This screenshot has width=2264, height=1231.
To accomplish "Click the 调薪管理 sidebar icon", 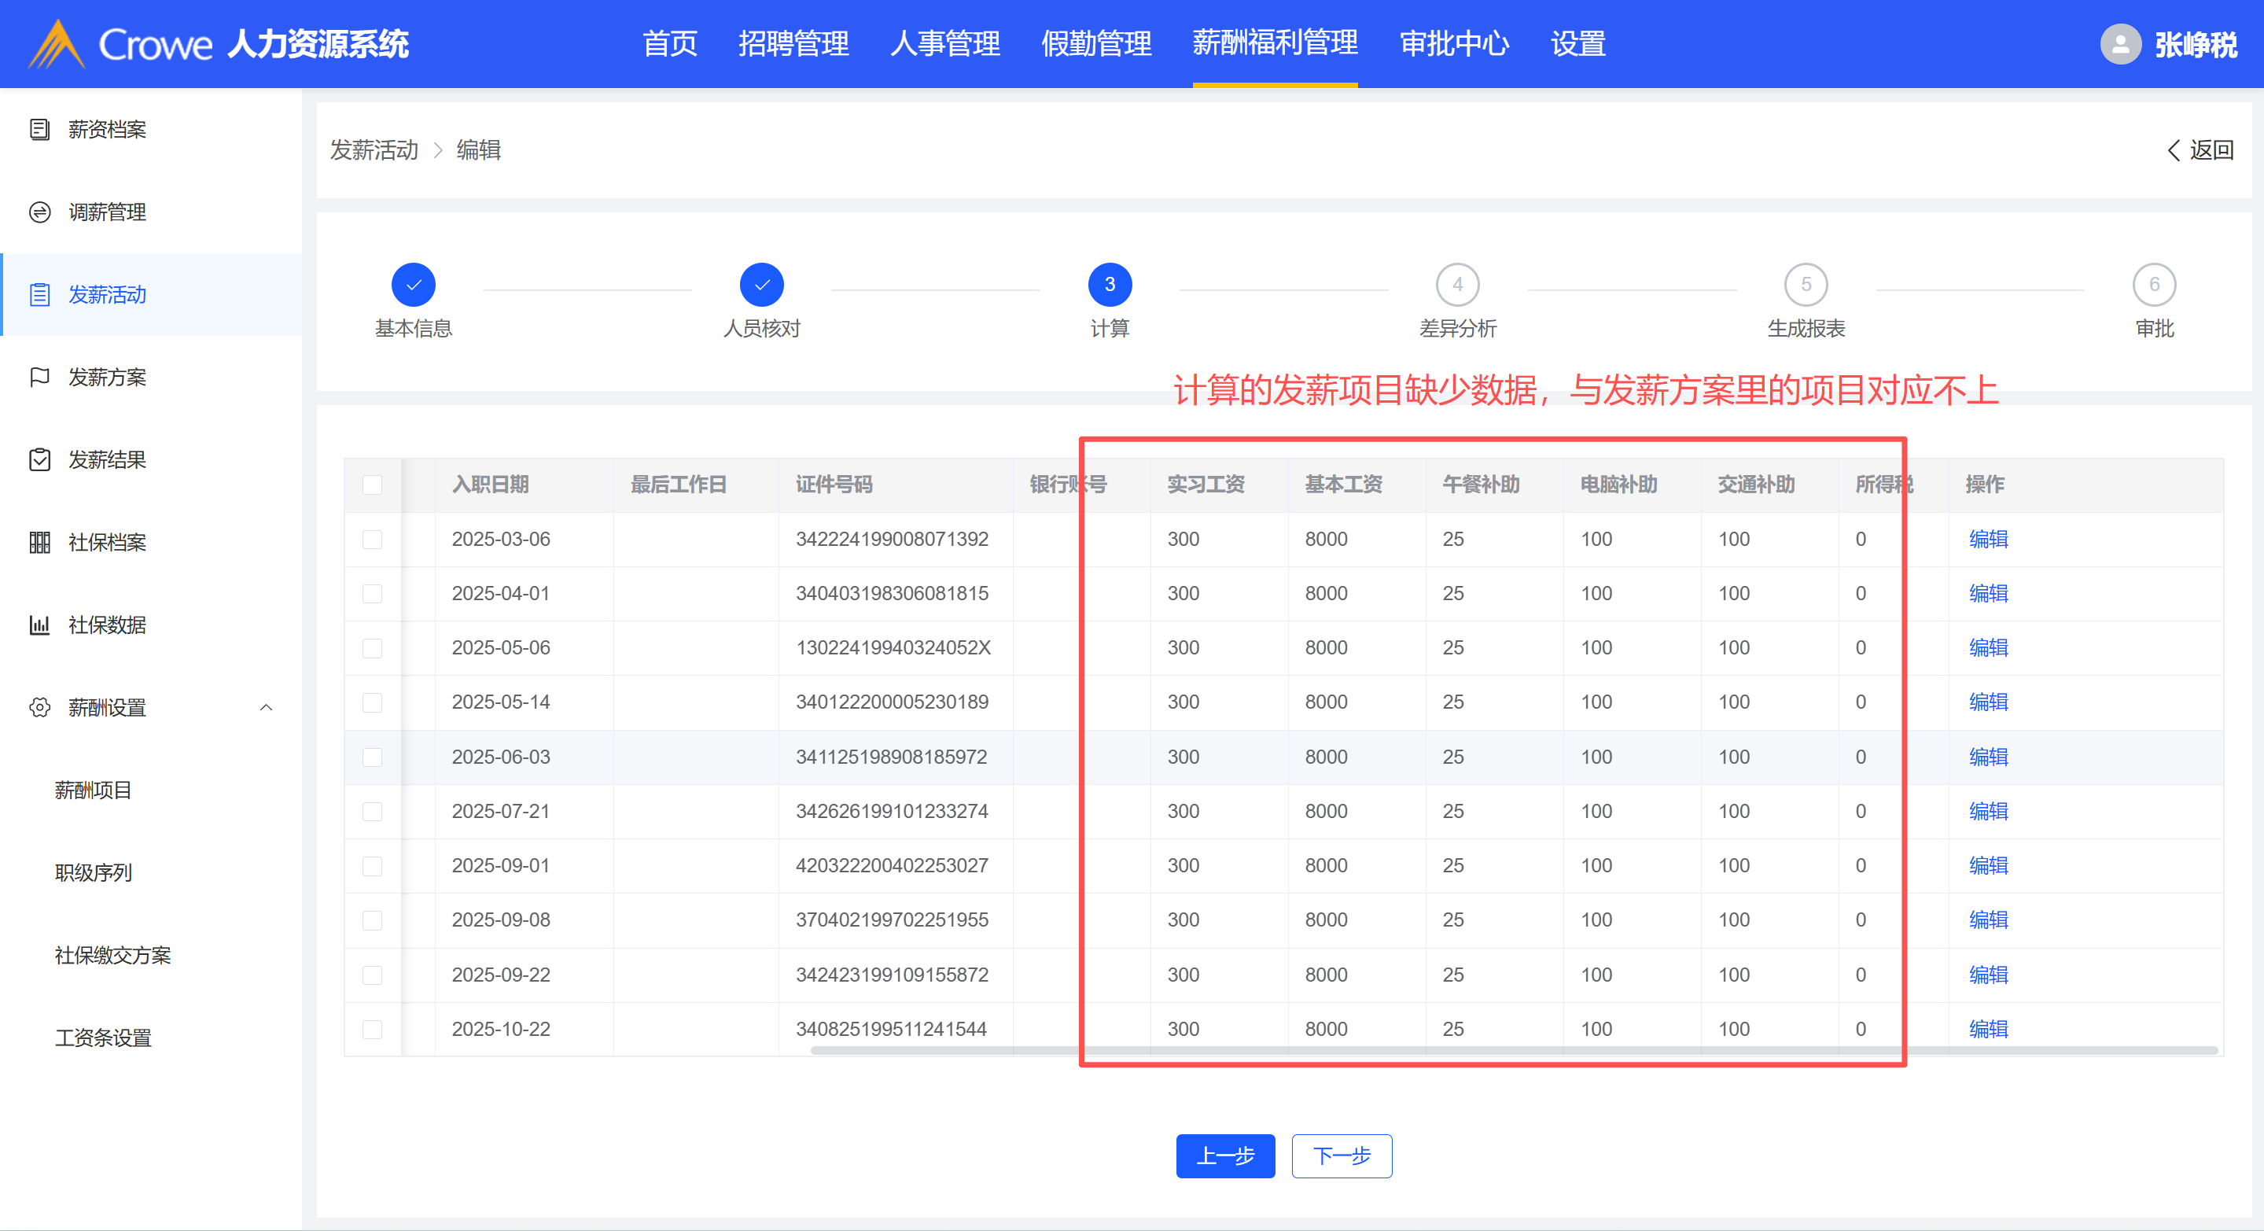I will coord(39,213).
